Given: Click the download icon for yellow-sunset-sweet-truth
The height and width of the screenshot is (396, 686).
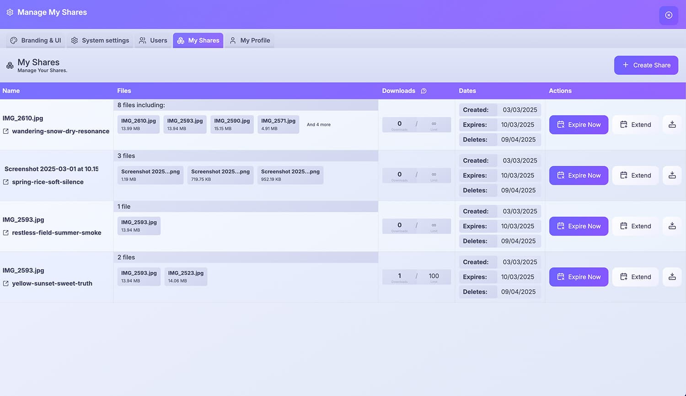Looking at the screenshot, I should click(672, 276).
